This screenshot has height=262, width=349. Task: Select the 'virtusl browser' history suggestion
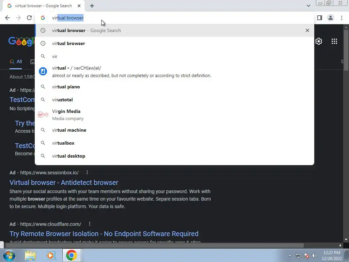point(174,43)
